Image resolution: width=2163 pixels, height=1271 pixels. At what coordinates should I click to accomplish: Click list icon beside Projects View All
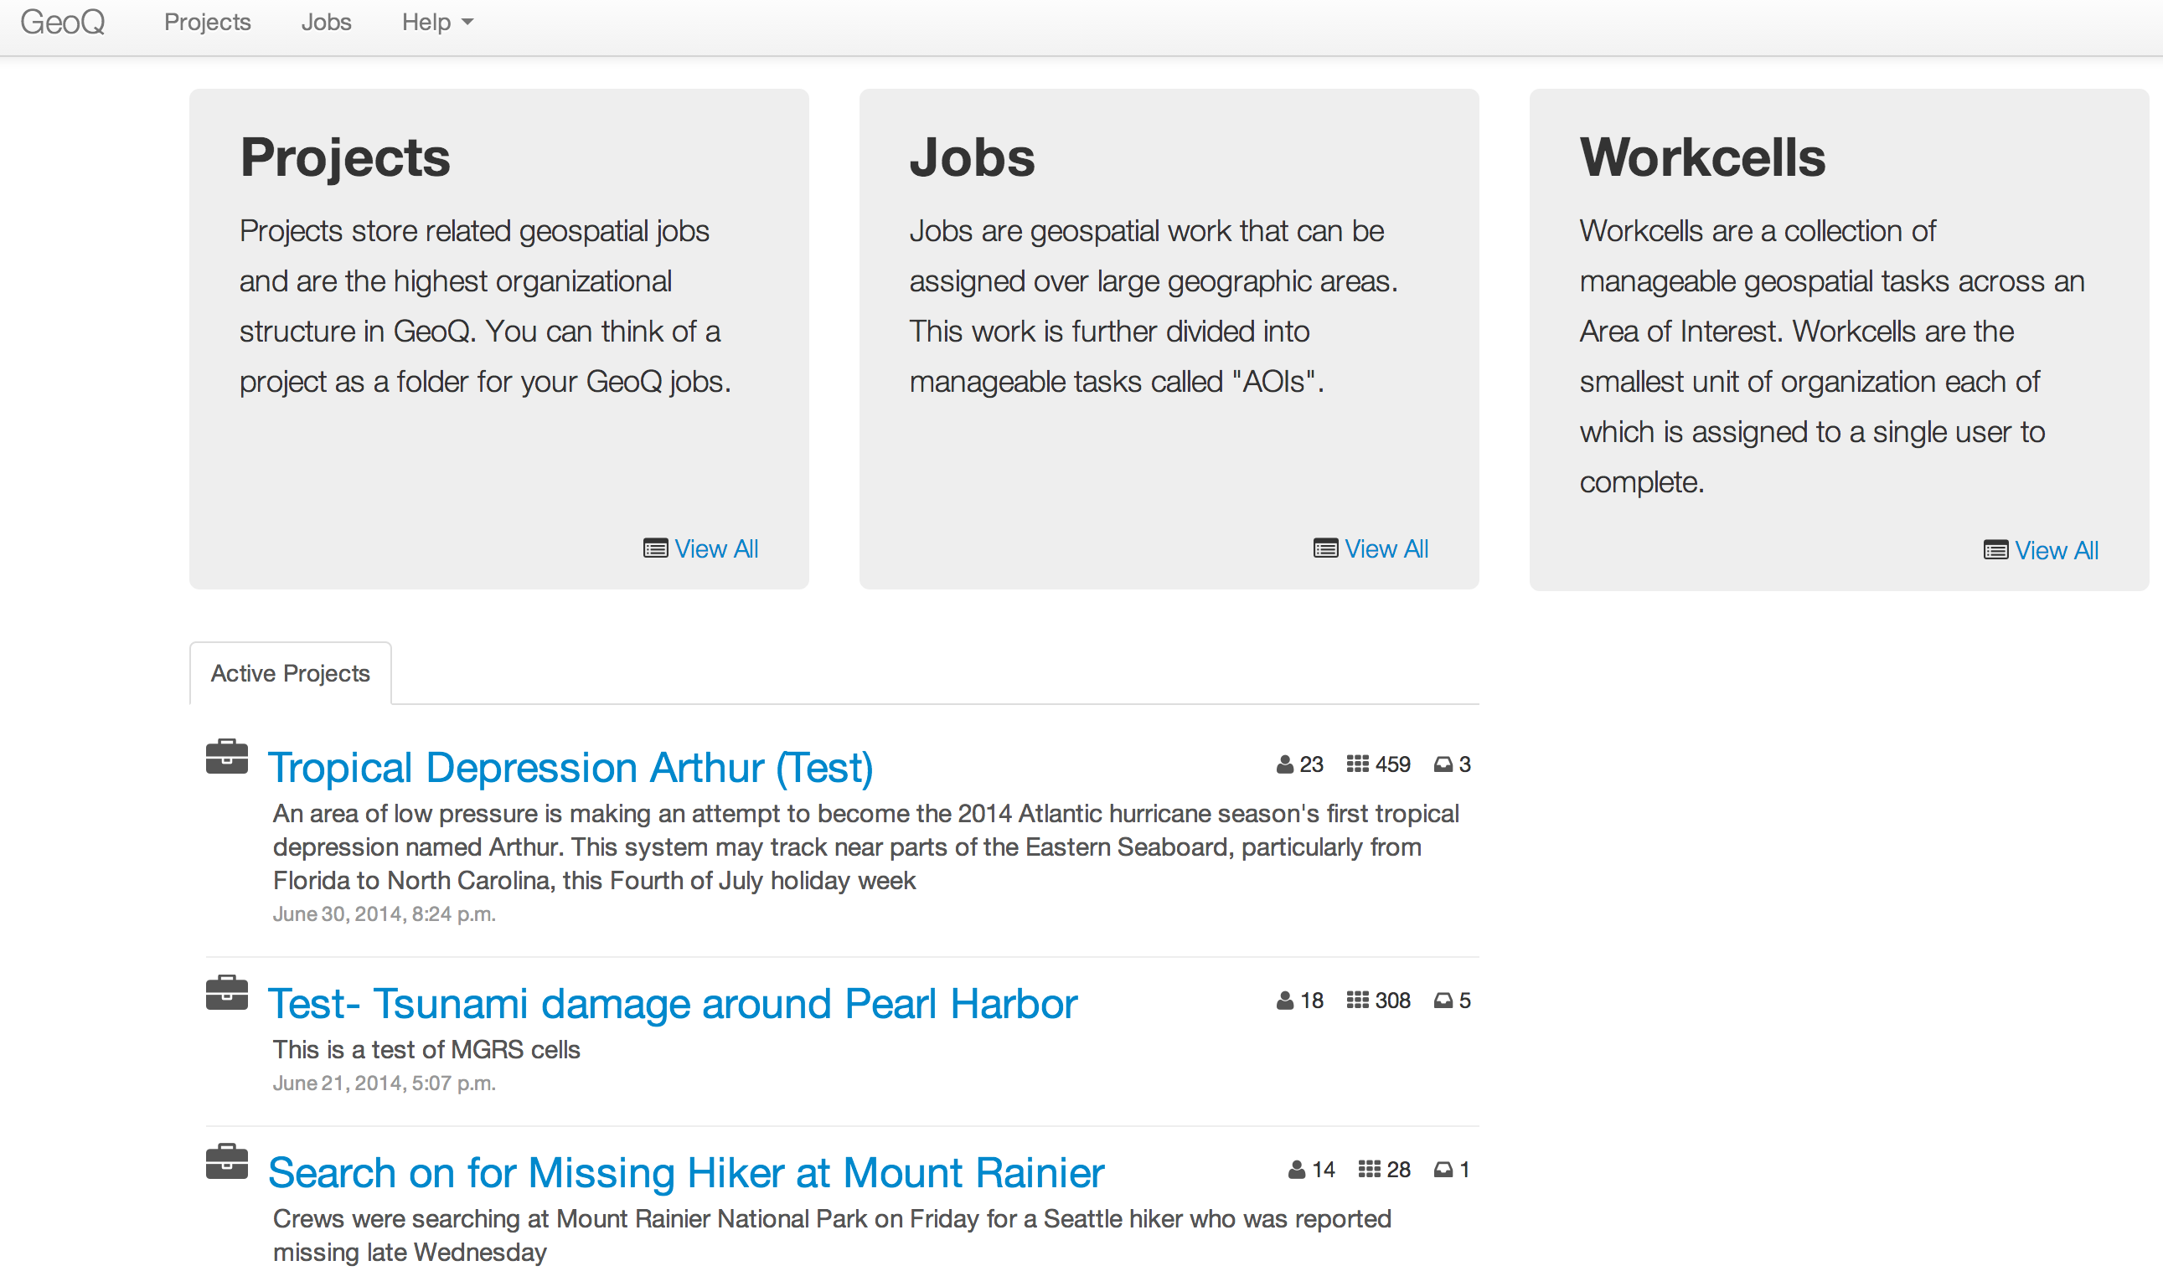[x=656, y=549]
